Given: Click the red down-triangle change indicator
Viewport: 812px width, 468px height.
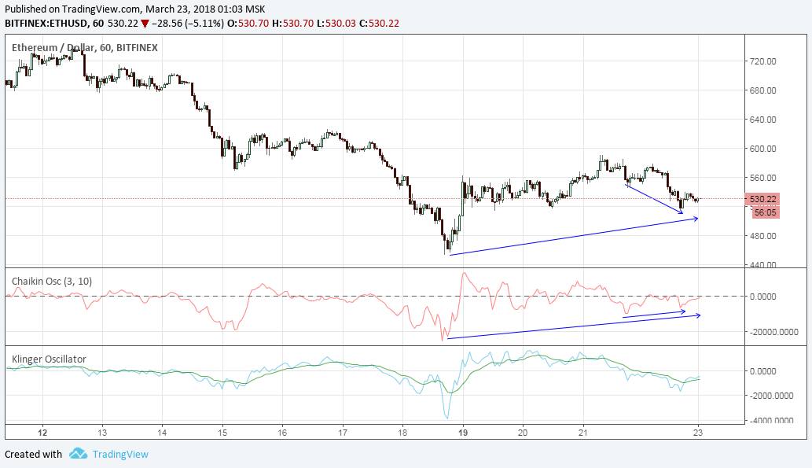Looking at the screenshot, I should coord(145,24).
